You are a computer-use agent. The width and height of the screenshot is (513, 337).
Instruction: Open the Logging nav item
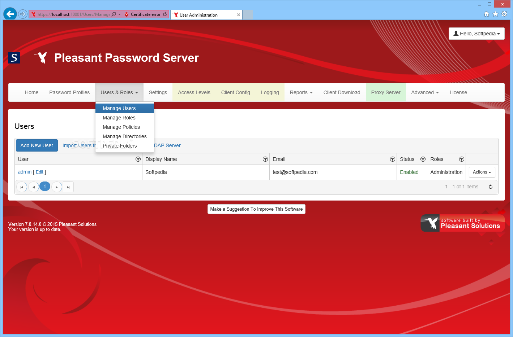(270, 92)
